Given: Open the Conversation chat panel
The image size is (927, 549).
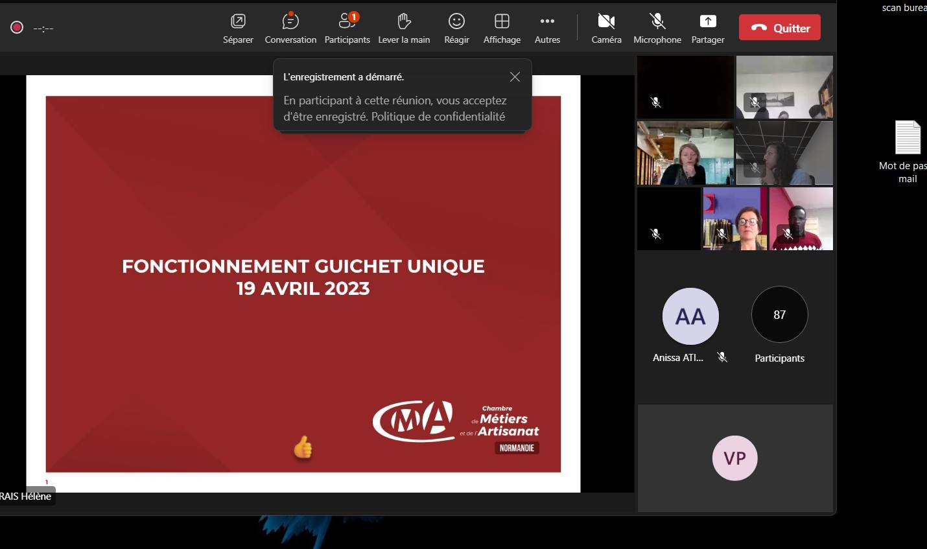Looking at the screenshot, I should click(290, 29).
